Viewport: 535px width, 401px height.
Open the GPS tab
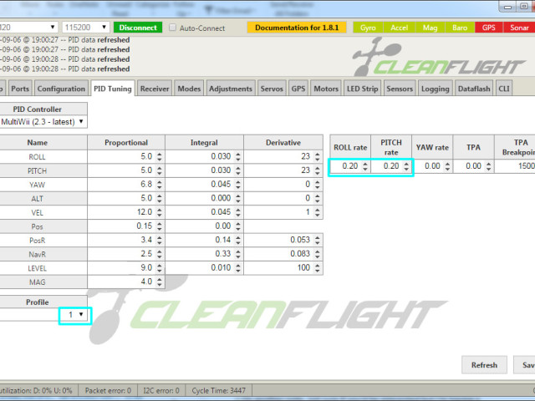[298, 89]
